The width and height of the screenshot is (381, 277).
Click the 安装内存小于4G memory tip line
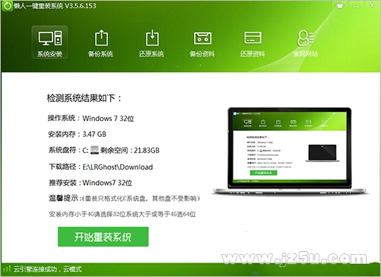pyautogui.click(x=122, y=215)
